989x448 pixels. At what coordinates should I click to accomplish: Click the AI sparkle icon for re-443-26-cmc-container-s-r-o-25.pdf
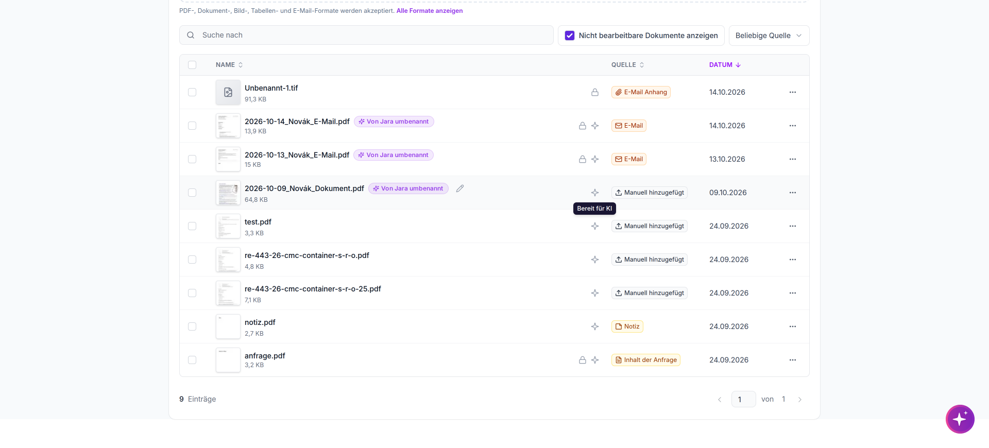(x=595, y=293)
